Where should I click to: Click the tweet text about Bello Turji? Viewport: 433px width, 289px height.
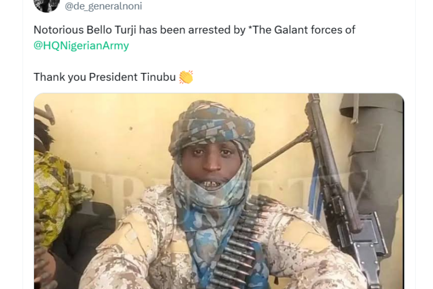(x=194, y=38)
